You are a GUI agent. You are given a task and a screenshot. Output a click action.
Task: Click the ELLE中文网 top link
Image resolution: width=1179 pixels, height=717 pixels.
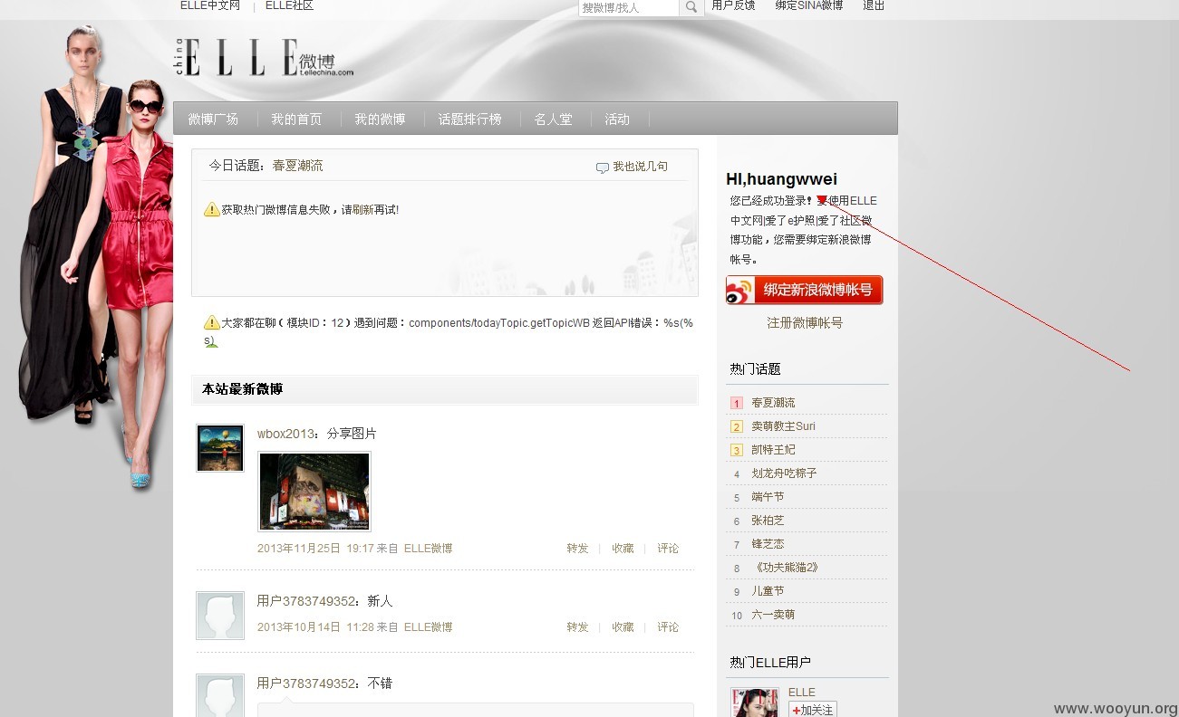click(x=210, y=5)
